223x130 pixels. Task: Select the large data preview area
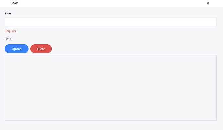(111, 88)
